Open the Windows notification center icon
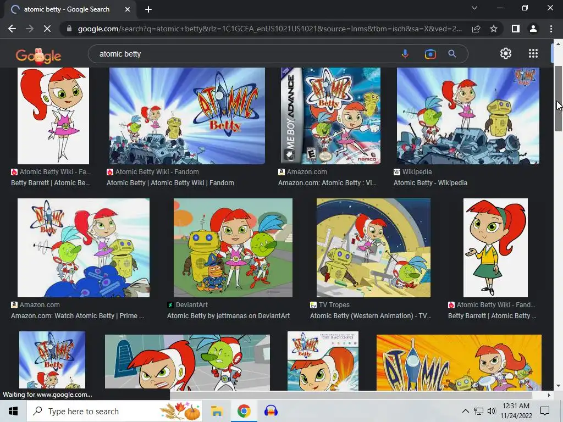 point(545,411)
